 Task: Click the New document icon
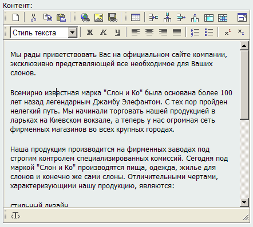tap(15, 18)
